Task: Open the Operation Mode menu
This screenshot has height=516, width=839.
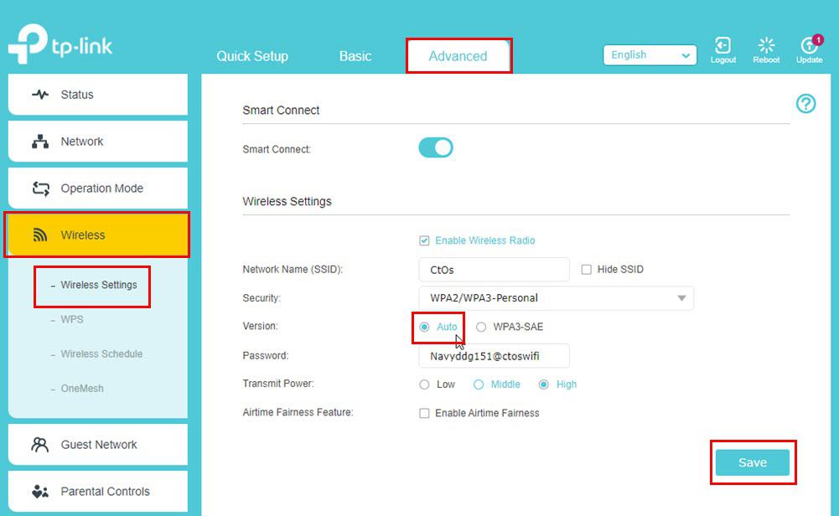Action: pyautogui.click(x=98, y=188)
